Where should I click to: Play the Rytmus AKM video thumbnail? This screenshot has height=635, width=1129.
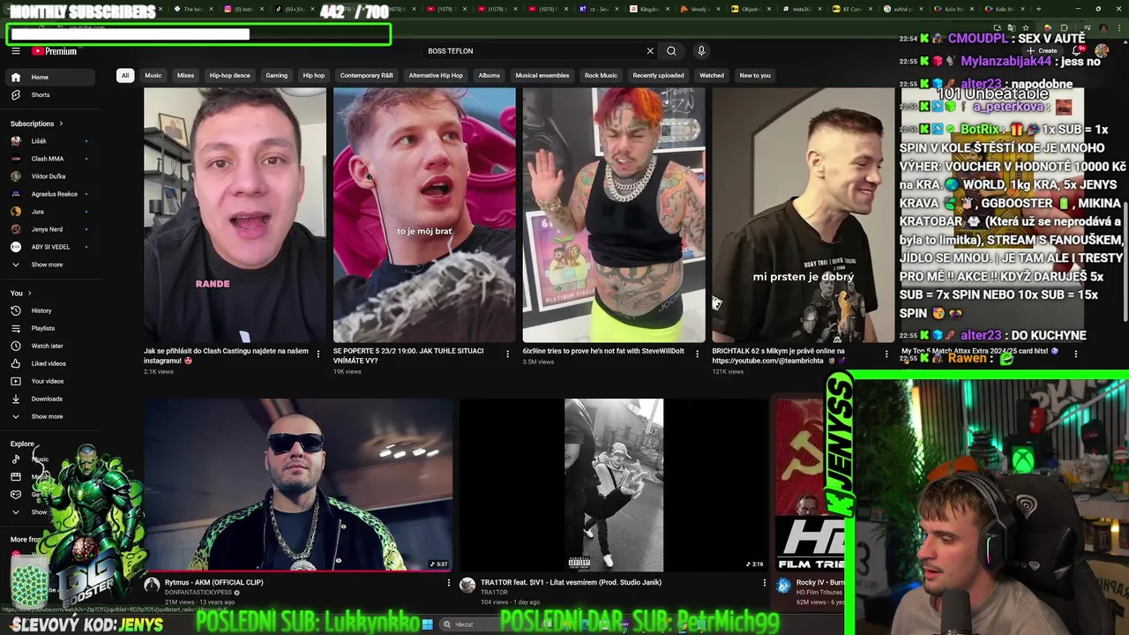click(x=298, y=485)
